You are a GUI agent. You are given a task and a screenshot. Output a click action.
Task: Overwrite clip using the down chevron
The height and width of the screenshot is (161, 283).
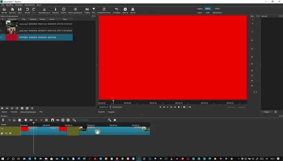click(x=41, y=120)
